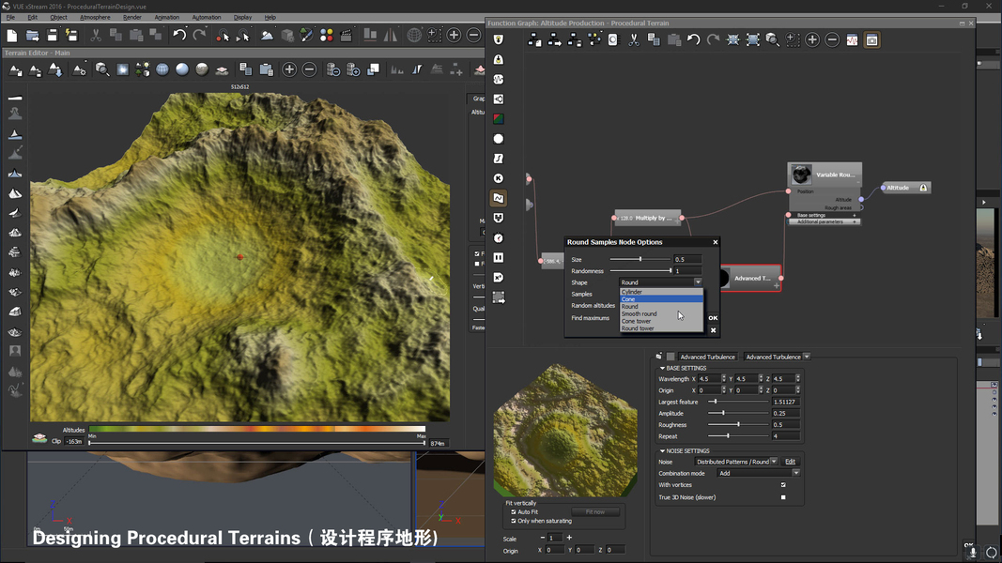Toggle the With vortices checkbox

click(x=783, y=485)
